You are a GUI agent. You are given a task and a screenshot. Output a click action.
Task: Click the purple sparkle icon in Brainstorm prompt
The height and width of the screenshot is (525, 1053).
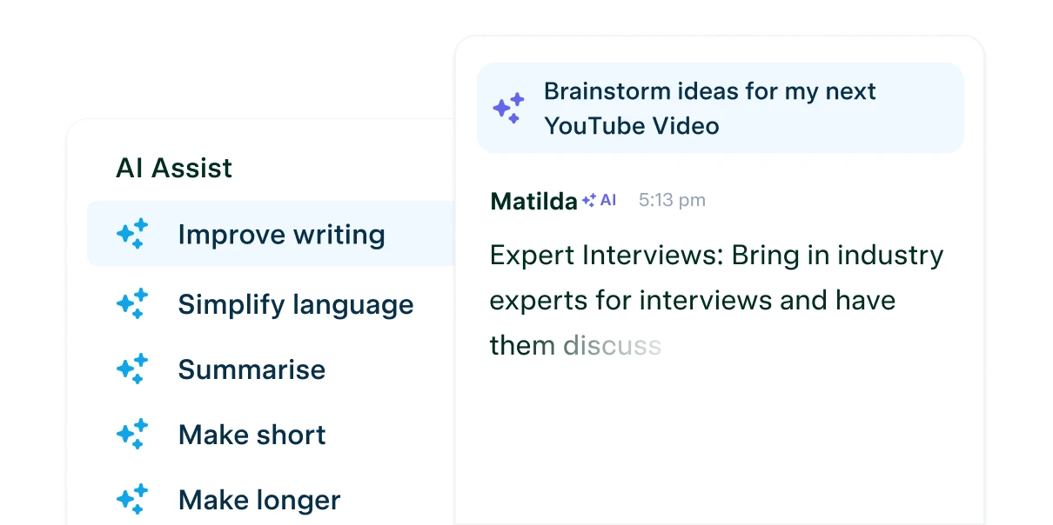click(x=509, y=108)
